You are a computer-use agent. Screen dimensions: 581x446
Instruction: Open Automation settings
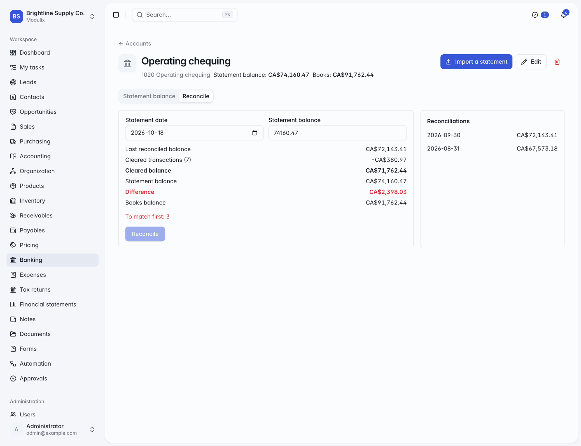[53, 363]
